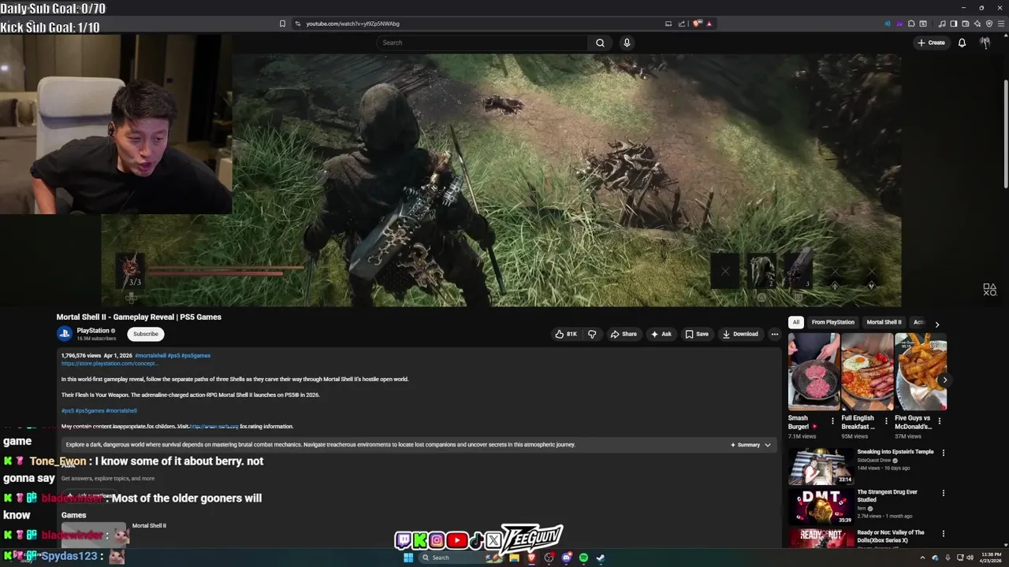Show hidden tray icons chevron
Image resolution: width=1009 pixels, height=567 pixels.
point(922,558)
